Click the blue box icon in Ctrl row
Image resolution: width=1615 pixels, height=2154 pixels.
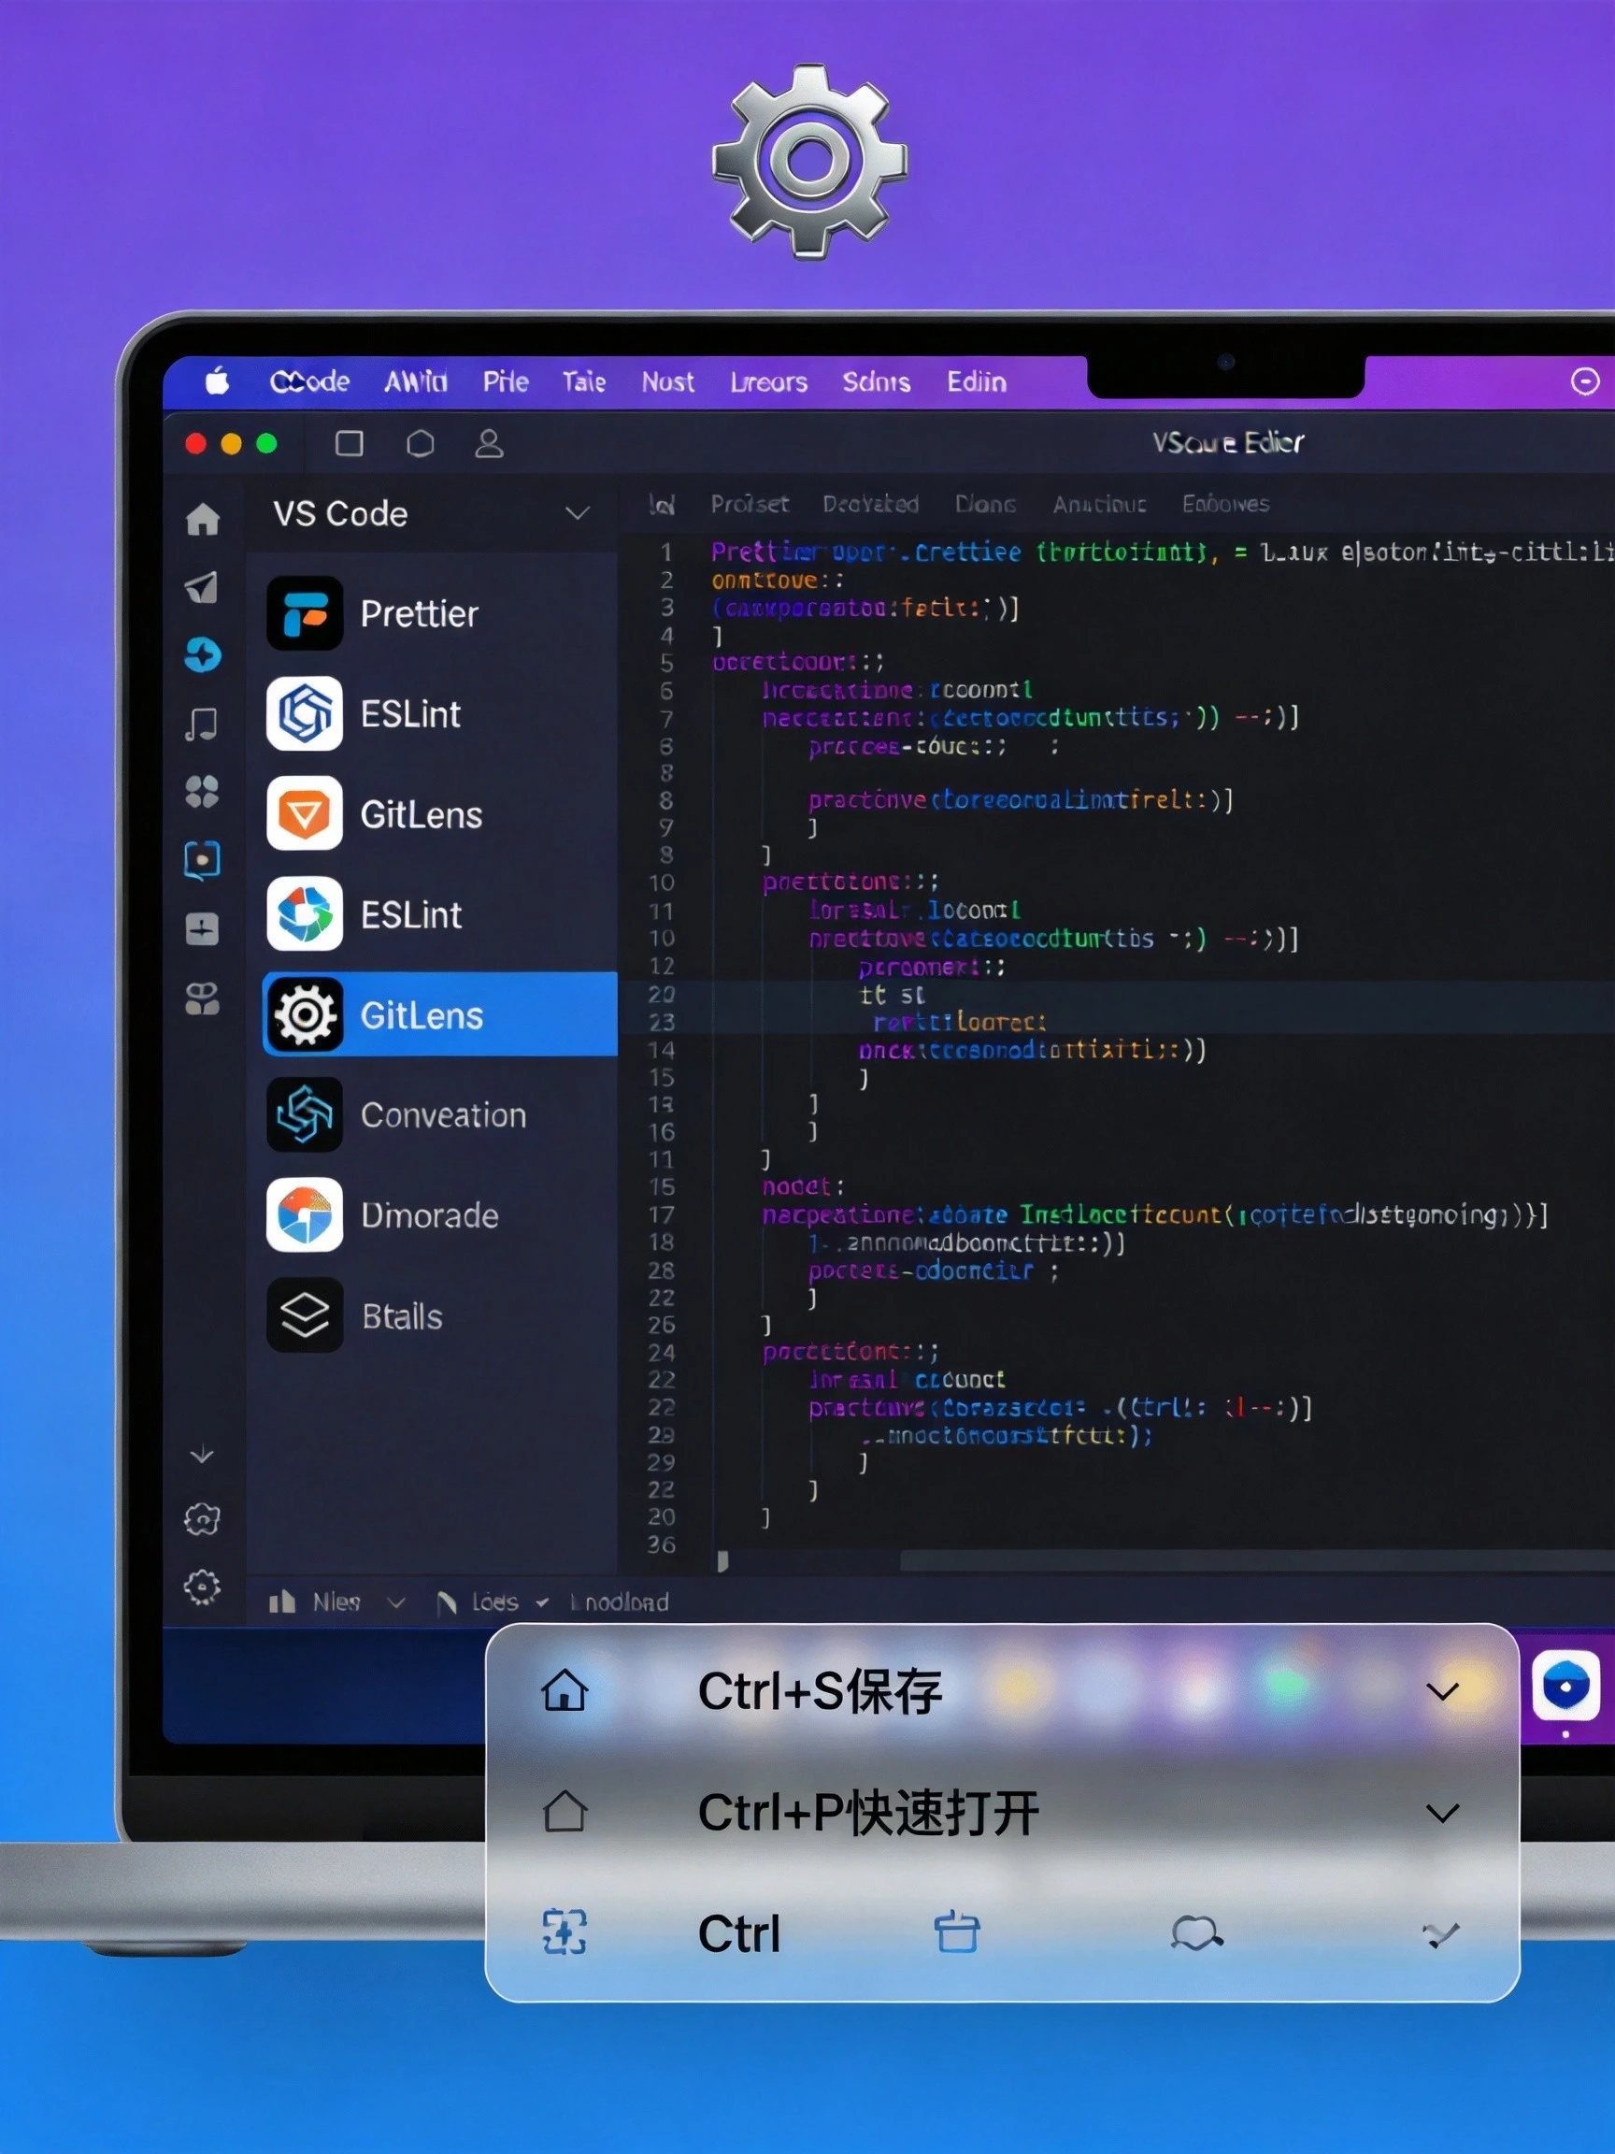tap(957, 1932)
